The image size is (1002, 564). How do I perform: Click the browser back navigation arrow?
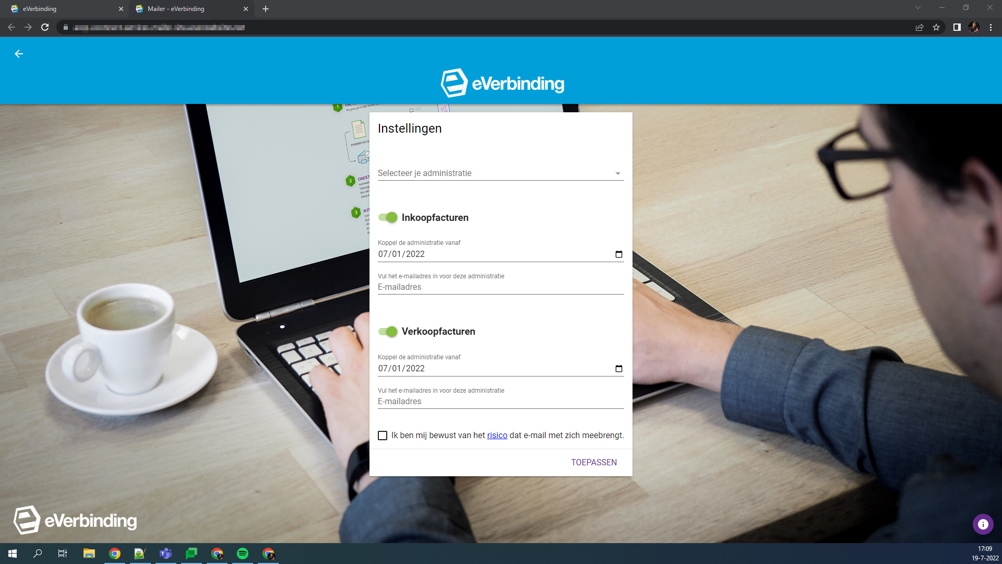11,27
